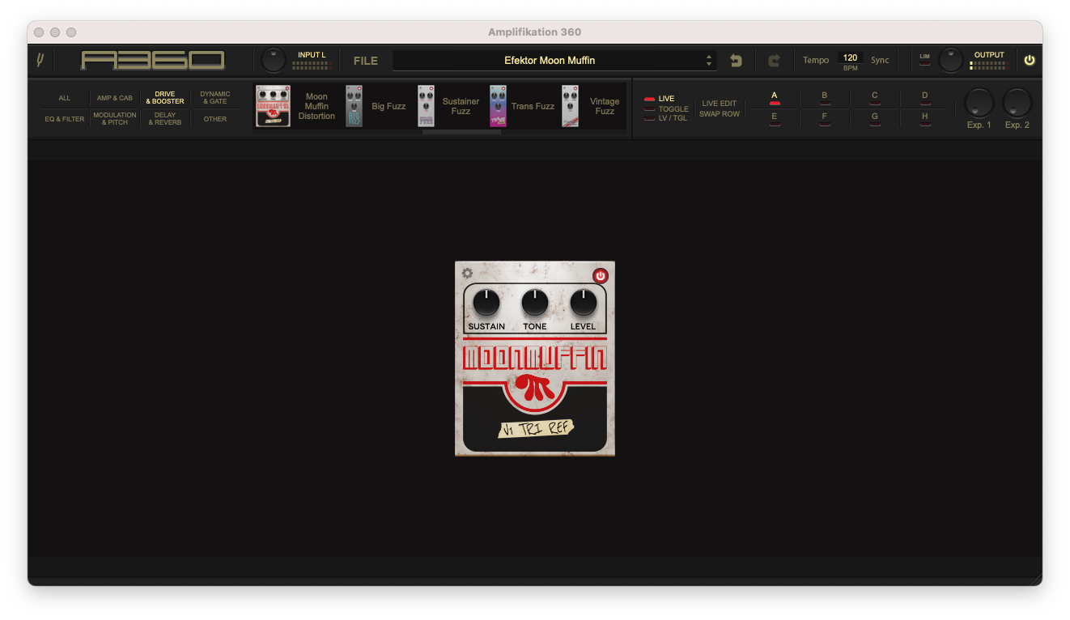Select the DYNAMIC & GATE category
Screen dimensions: 1070x620
(x=215, y=98)
